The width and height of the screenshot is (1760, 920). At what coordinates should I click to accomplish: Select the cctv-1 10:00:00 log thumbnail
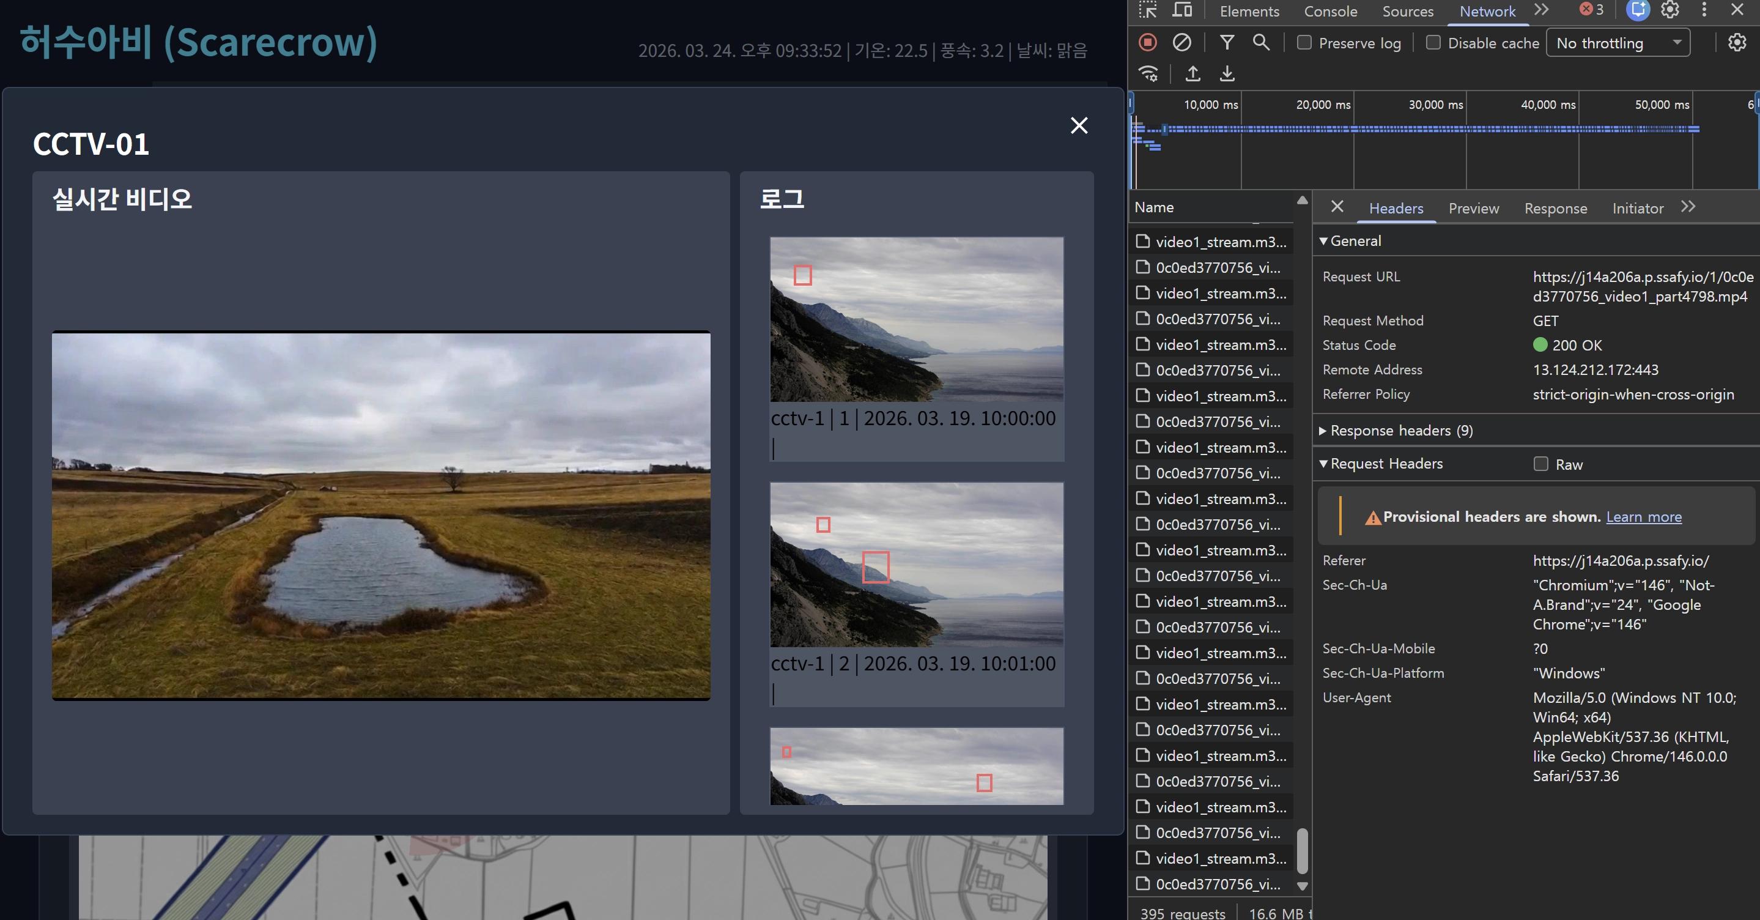pos(916,319)
